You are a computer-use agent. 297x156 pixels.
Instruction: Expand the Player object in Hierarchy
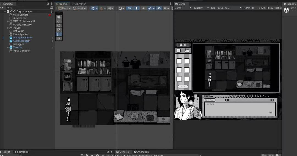(x=8, y=28)
